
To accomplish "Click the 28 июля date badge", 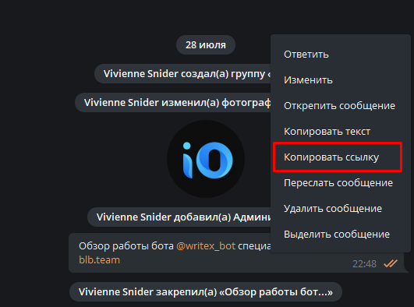I will click(206, 45).
